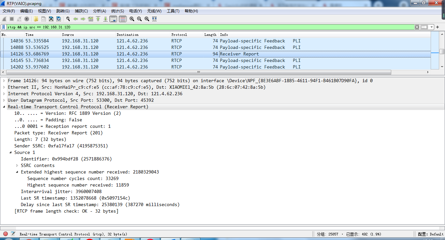The image size is (445, 240).
Task: Open a capture file with the folder icon
Action: coord(36,19)
